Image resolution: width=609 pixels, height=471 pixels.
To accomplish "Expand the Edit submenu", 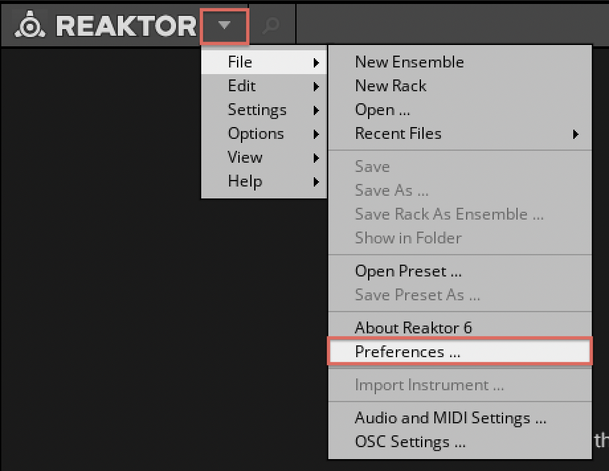I will click(x=264, y=86).
